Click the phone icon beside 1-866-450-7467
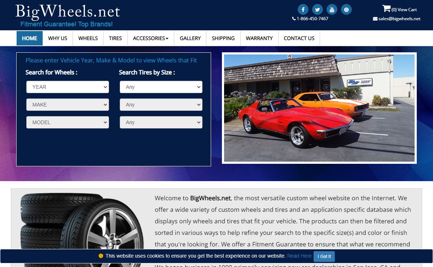 tap(294, 19)
